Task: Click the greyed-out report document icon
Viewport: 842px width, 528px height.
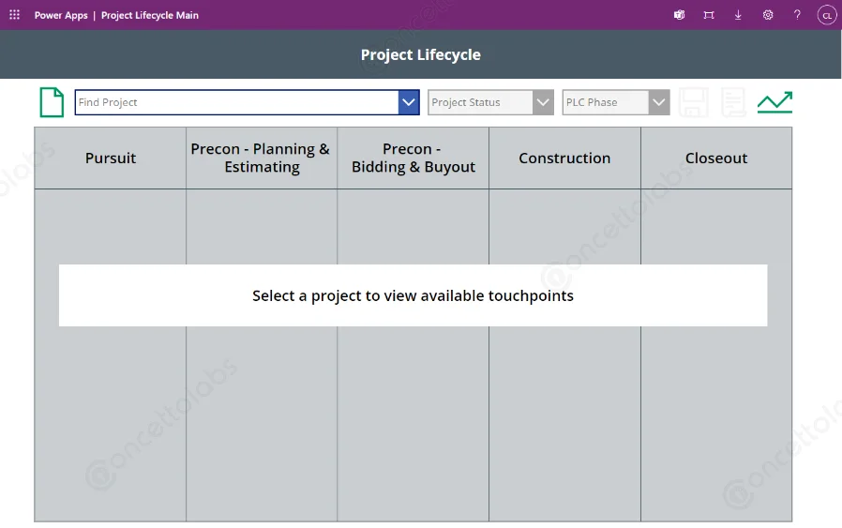Action: (x=732, y=102)
